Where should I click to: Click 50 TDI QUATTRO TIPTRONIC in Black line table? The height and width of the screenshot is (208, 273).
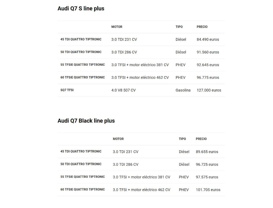(x=81, y=164)
